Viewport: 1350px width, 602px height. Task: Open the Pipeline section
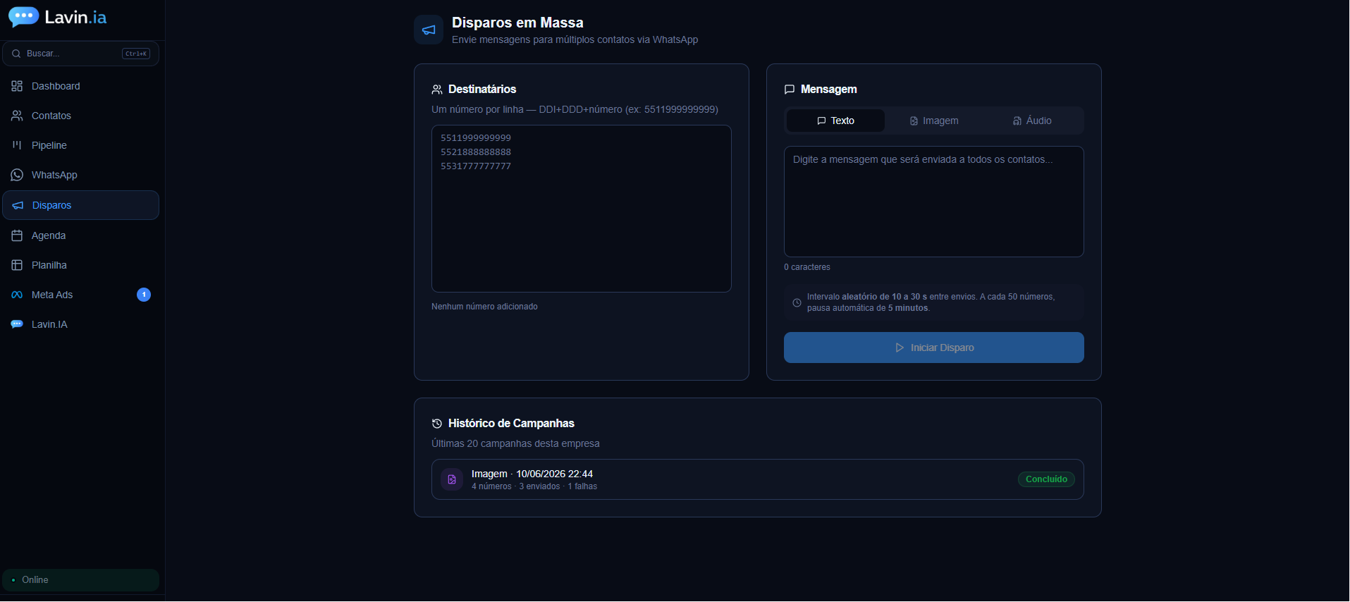tap(80, 145)
